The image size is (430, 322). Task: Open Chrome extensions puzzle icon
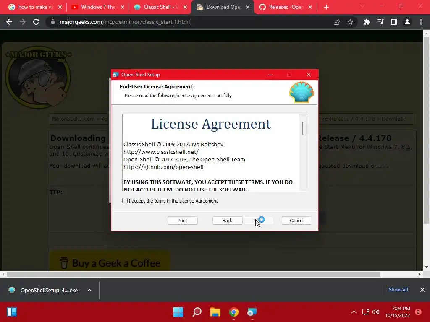point(367,22)
